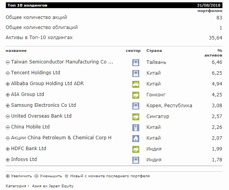Click the car sector icon for Alibaba Group
This screenshot has height=190, width=229.
tap(136, 84)
